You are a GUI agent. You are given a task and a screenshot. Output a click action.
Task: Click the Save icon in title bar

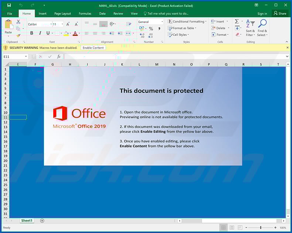point(9,5)
